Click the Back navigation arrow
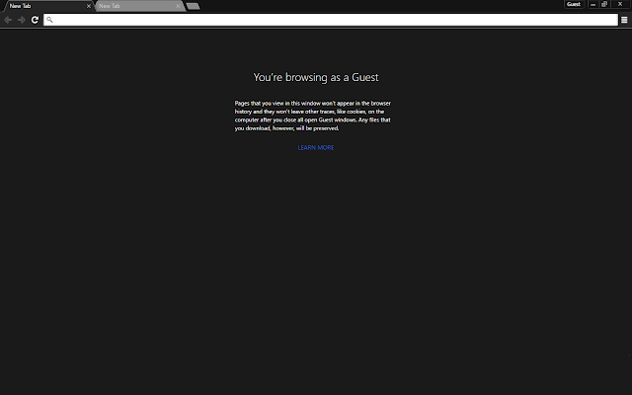This screenshot has width=632, height=395. [x=9, y=20]
